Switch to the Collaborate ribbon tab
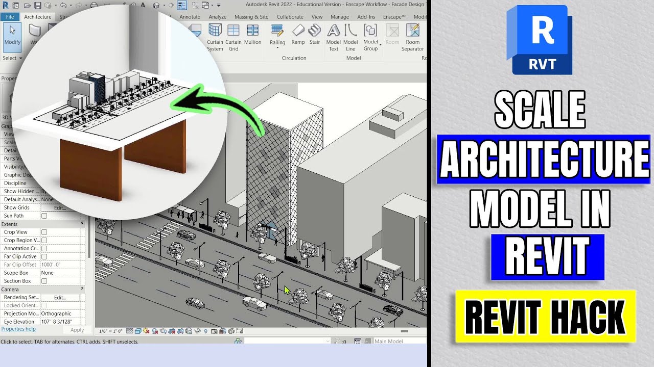 pyautogui.click(x=290, y=17)
